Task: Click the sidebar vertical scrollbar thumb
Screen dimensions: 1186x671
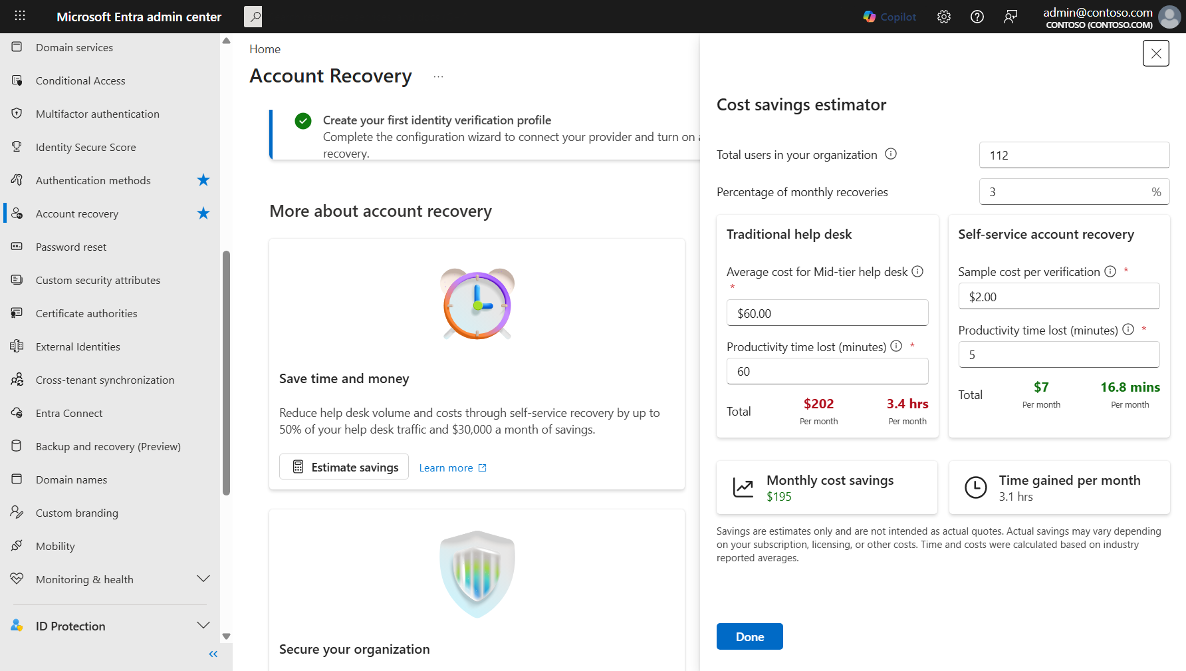Action: point(226,373)
